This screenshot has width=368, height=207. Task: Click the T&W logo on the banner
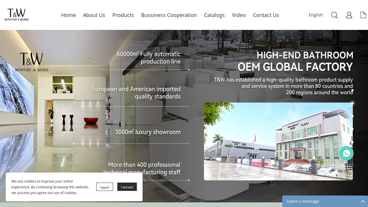pos(32,62)
